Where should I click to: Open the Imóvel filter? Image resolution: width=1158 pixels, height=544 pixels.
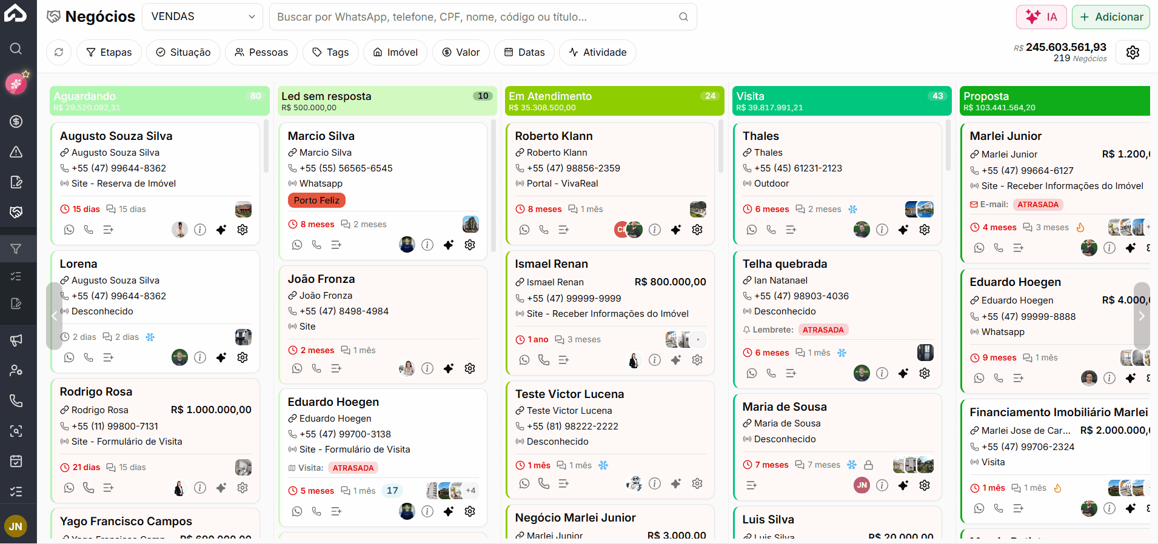pos(395,52)
